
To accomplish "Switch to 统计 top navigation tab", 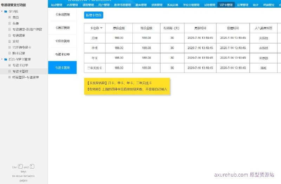I will (256, 5).
